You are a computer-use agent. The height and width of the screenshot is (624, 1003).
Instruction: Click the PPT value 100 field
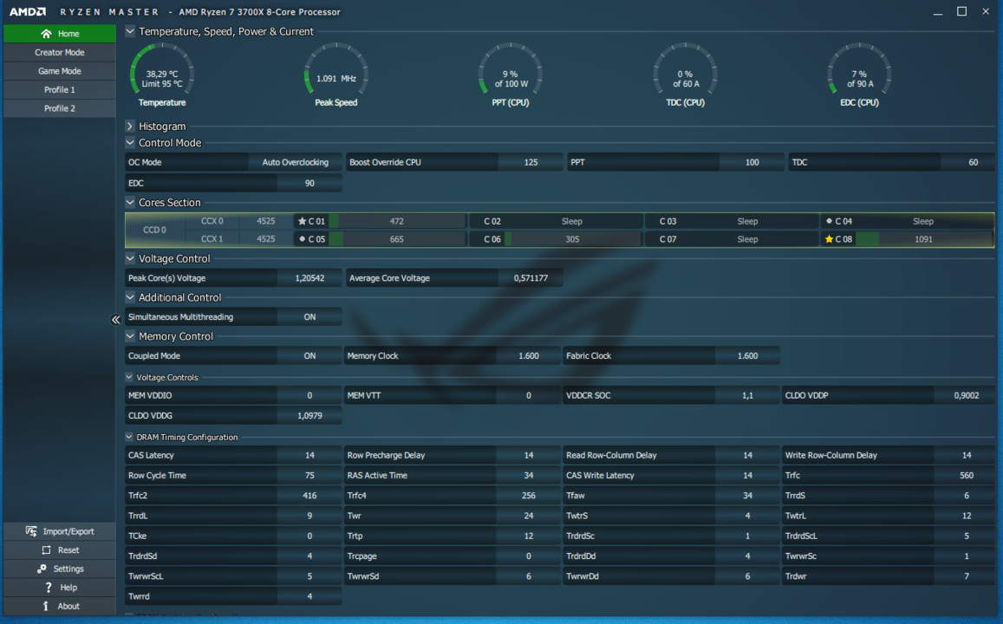752,162
